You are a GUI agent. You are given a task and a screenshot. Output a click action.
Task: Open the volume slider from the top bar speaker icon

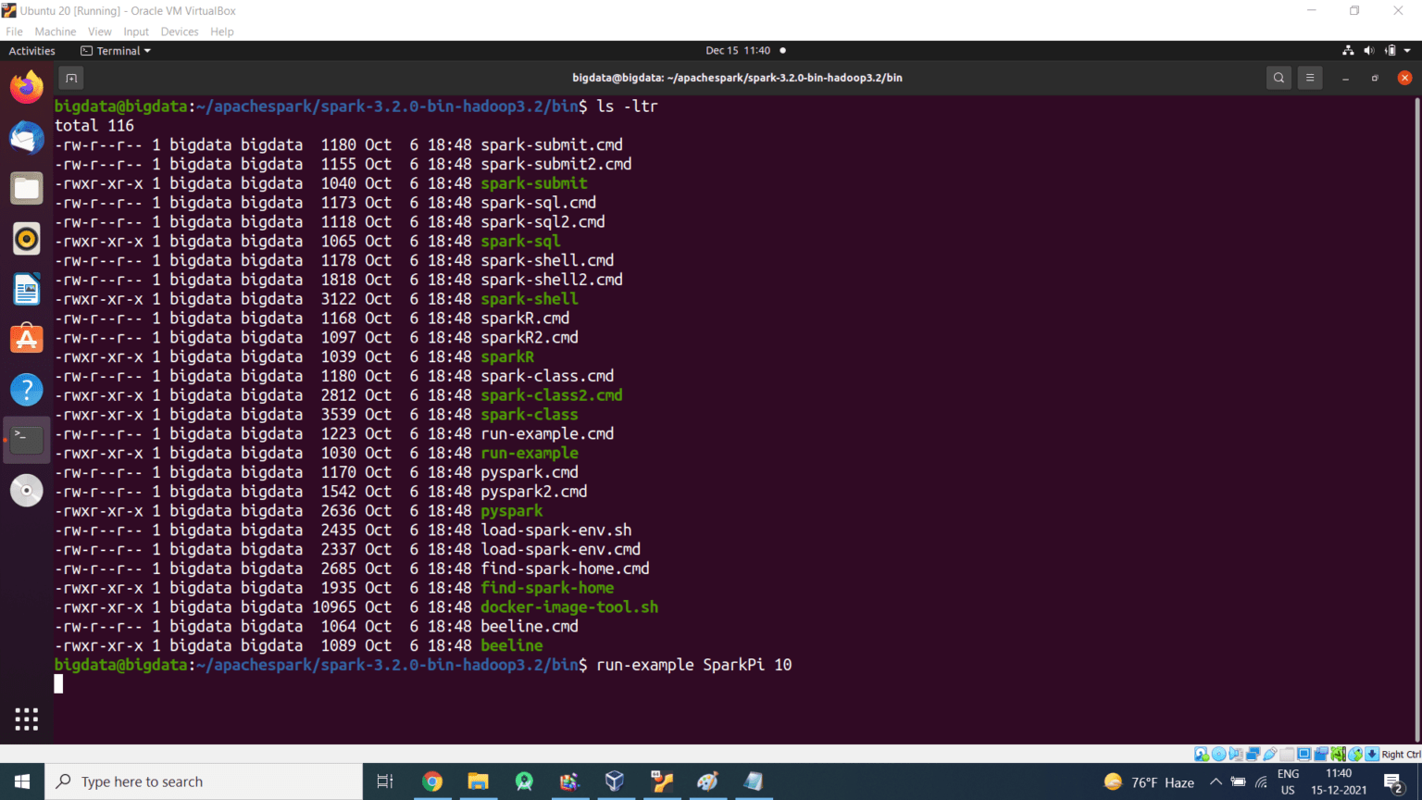[x=1369, y=51]
